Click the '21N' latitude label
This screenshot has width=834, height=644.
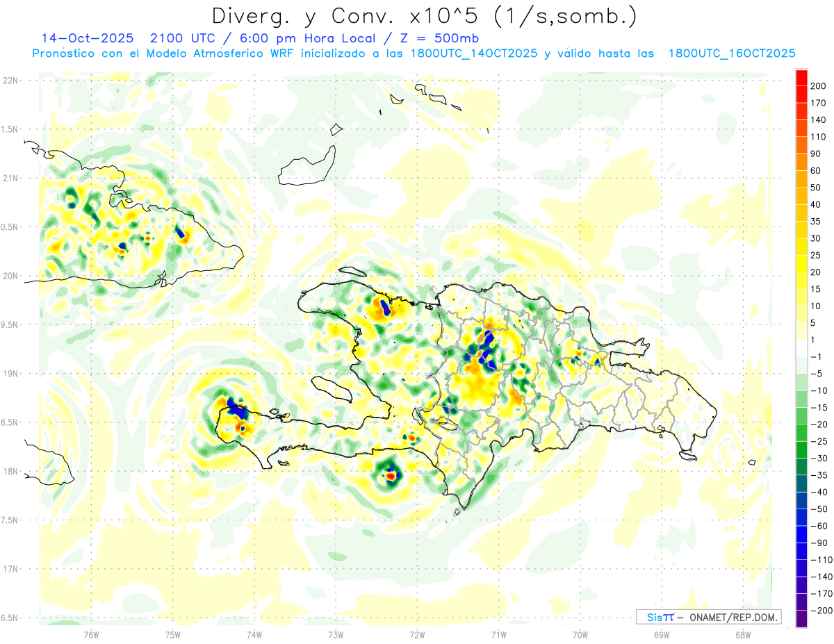tap(10, 178)
